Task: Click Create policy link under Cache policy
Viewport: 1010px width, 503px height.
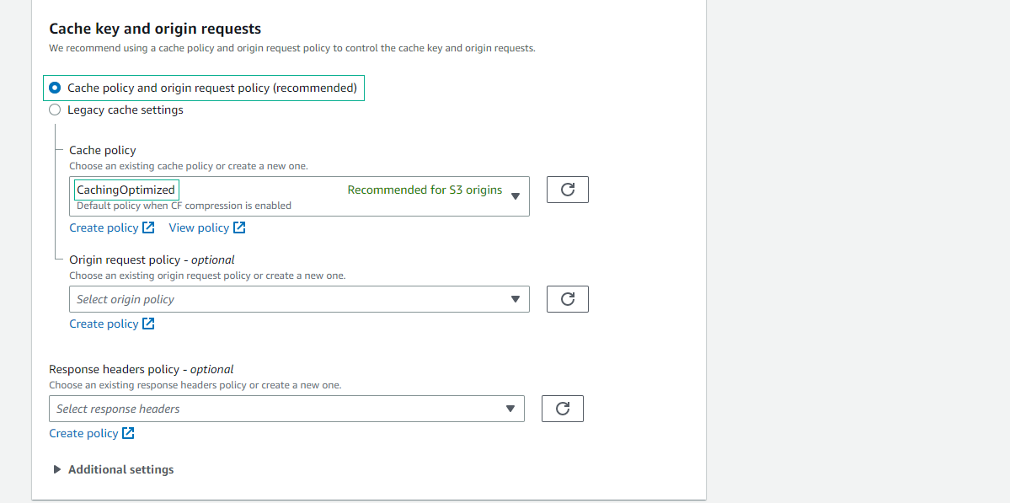Action: coord(104,227)
